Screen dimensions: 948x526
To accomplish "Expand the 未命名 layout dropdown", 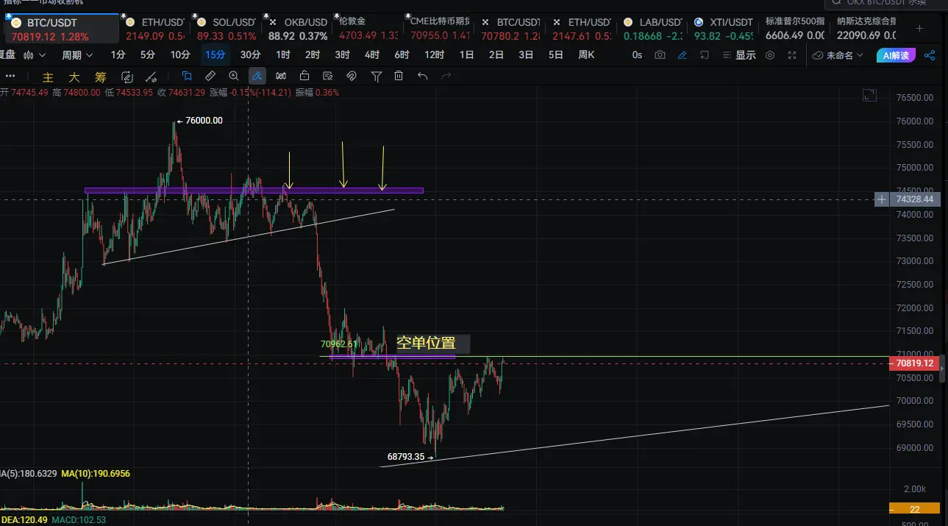I will tap(838, 55).
